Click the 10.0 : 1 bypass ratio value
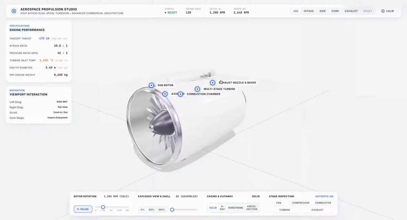The height and width of the screenshot is (220, 407). (61, 46)
